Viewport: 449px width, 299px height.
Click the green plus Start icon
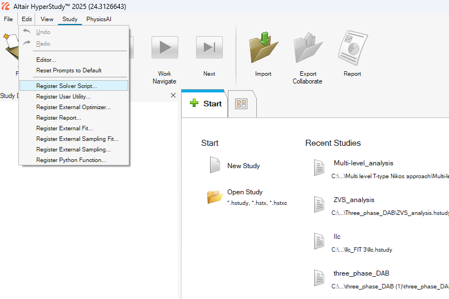(194, 103)
